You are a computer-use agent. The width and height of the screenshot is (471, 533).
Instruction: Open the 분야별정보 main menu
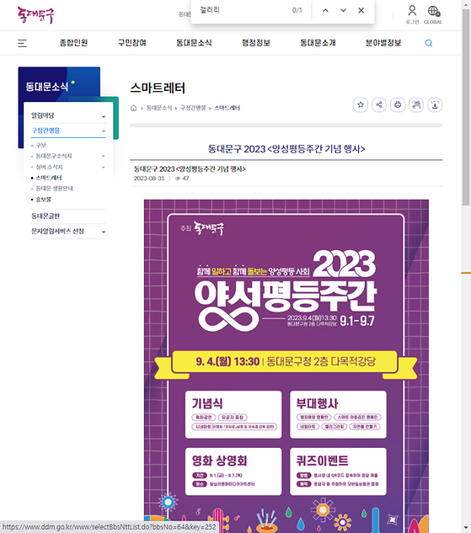point(383,43)
